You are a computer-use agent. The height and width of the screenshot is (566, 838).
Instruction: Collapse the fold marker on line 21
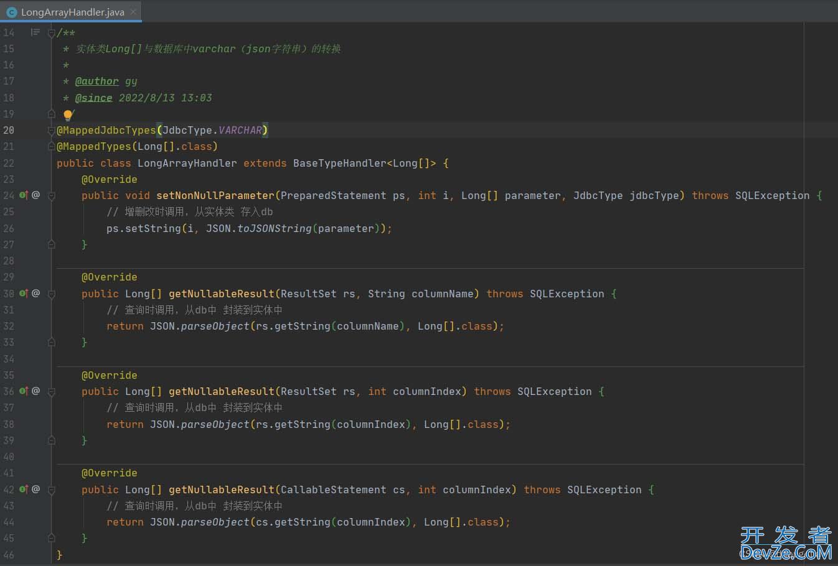[x=52, y=147]
